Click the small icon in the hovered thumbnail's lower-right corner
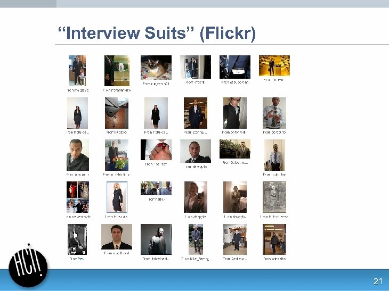This screenshot has height=291, width=389. (84, 252)
